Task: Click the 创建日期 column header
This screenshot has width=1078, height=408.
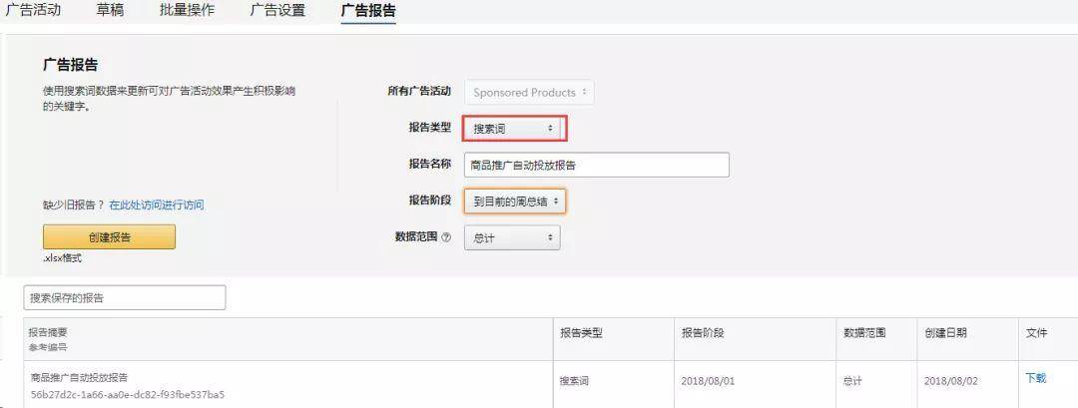Action: click(x=945, y=332)
